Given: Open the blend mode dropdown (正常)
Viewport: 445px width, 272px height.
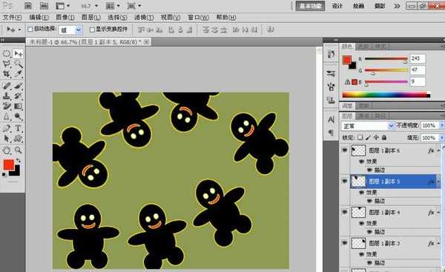Looking at the screenshot, I should (x=368, y=126).
